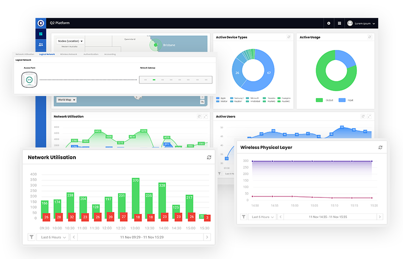Click date range 11 Nov 09:29 - 11 Nov 15:29
The height and width of the screenshot is (259, 403).
coord(142,237)
